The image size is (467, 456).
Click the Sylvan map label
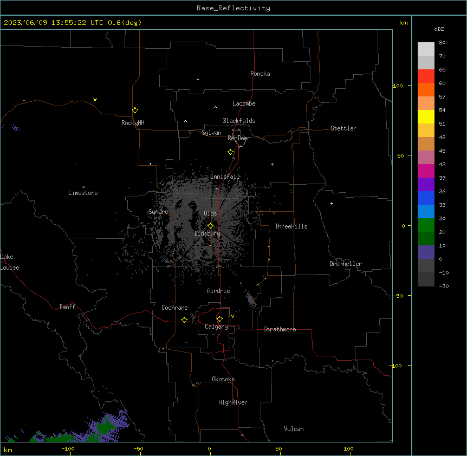(x=211, y=133)
